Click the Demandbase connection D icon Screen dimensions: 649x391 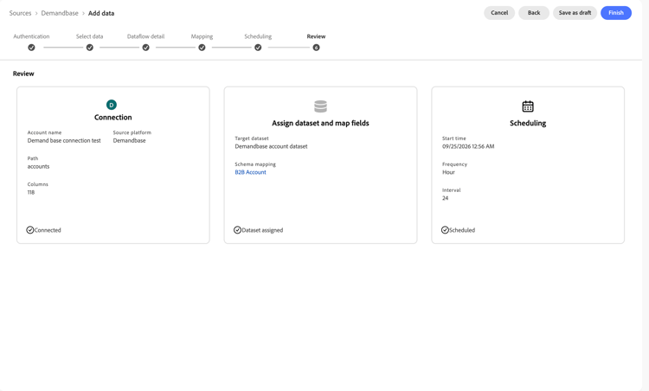pyautogui.click(x=112, y=105)
